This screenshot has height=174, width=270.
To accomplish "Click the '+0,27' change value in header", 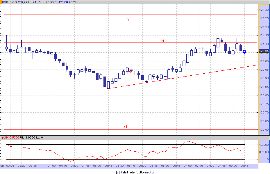I will click(x=73, y=2).
